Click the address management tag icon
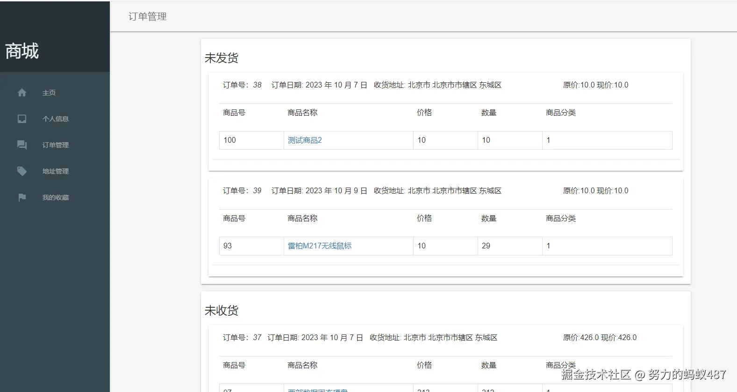Screen dimensions: 737x392 pyautogui.click(x=22, y=171)
